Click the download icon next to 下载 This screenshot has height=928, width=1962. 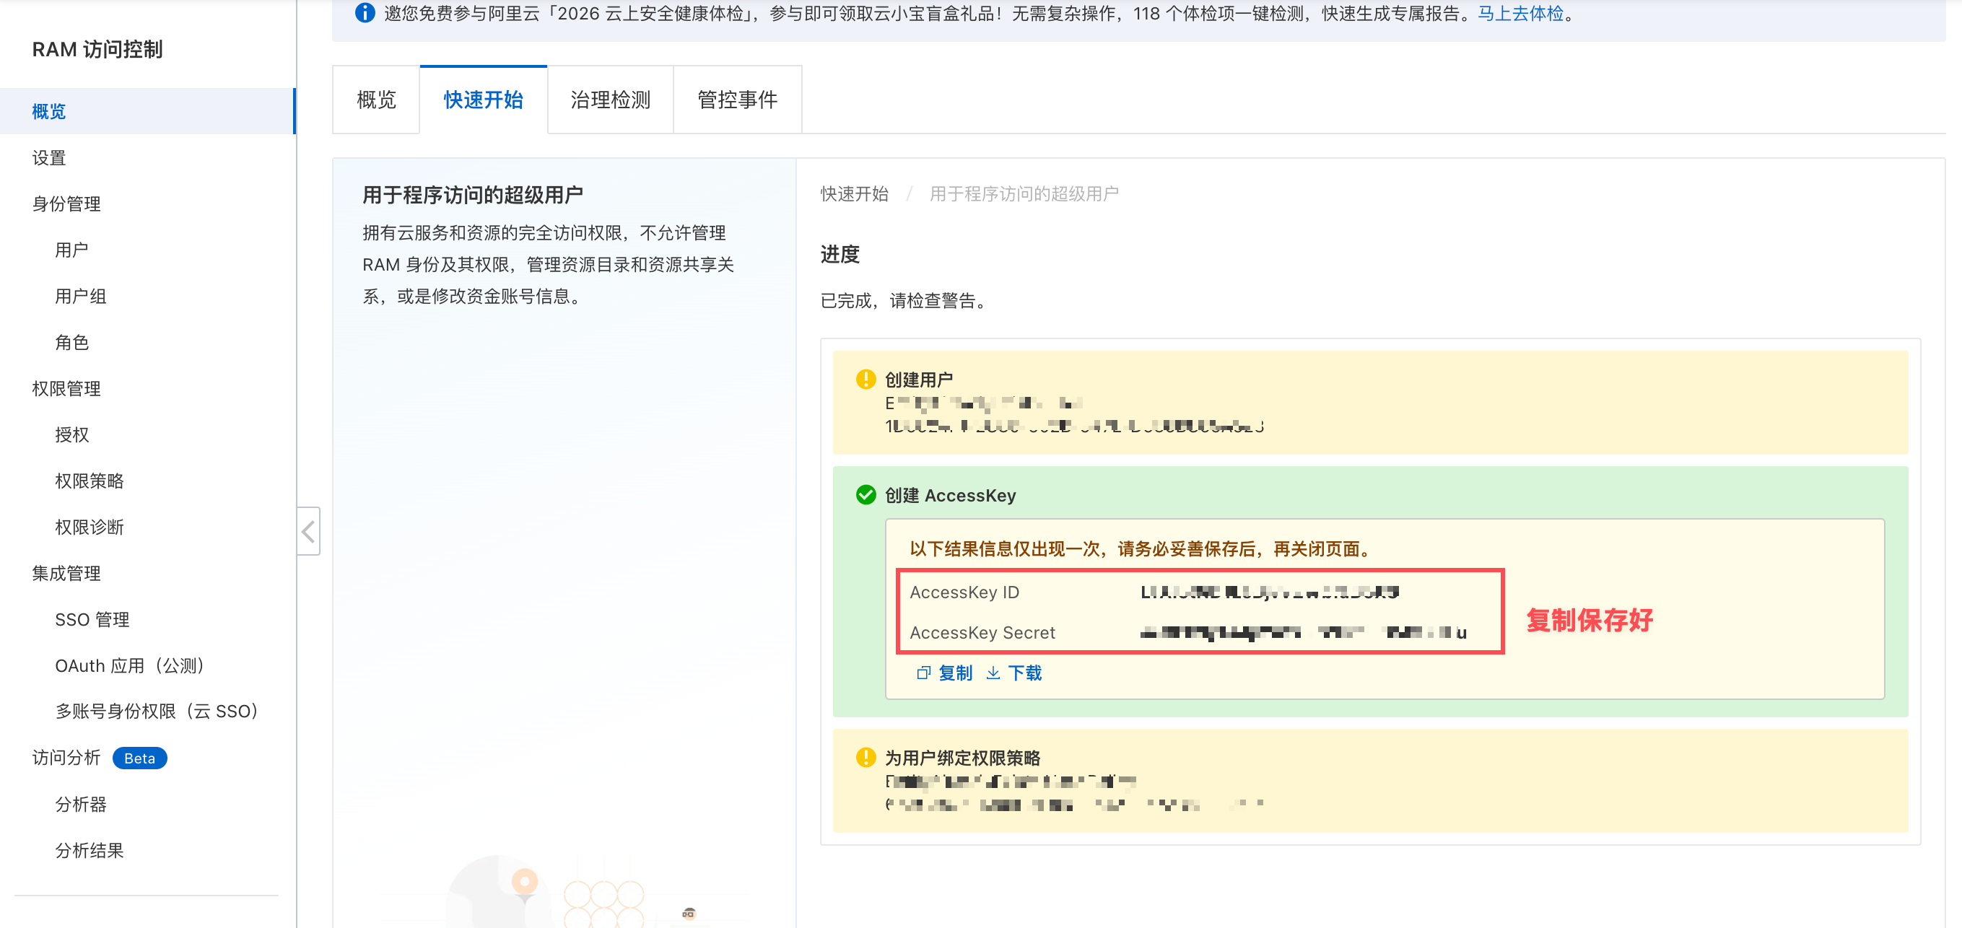(993, 673)
